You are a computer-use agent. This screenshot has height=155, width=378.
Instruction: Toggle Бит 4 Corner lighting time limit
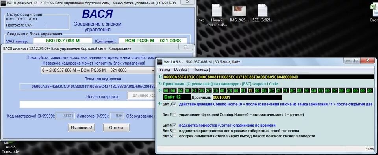[174, 125]
